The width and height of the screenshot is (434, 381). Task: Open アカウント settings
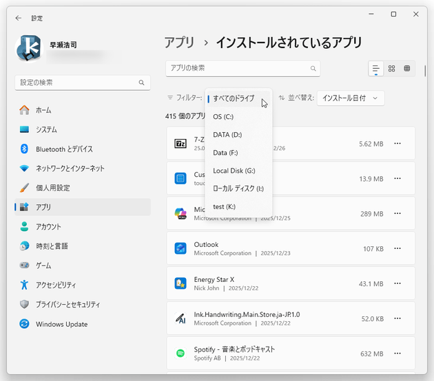tap(83, 227)
